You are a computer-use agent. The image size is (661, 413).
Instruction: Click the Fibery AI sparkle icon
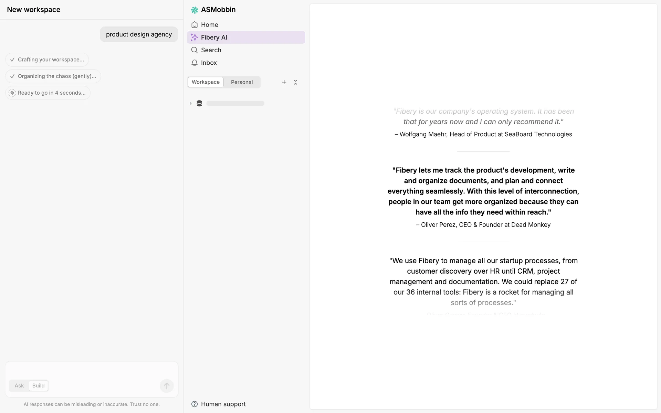(x=195, y=38)
